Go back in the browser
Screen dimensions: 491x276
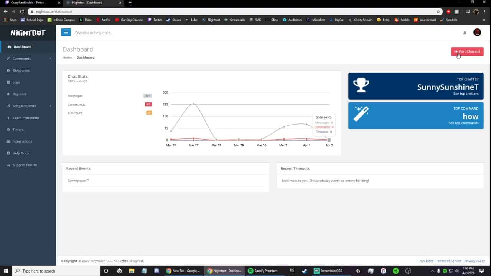point(6,12)
